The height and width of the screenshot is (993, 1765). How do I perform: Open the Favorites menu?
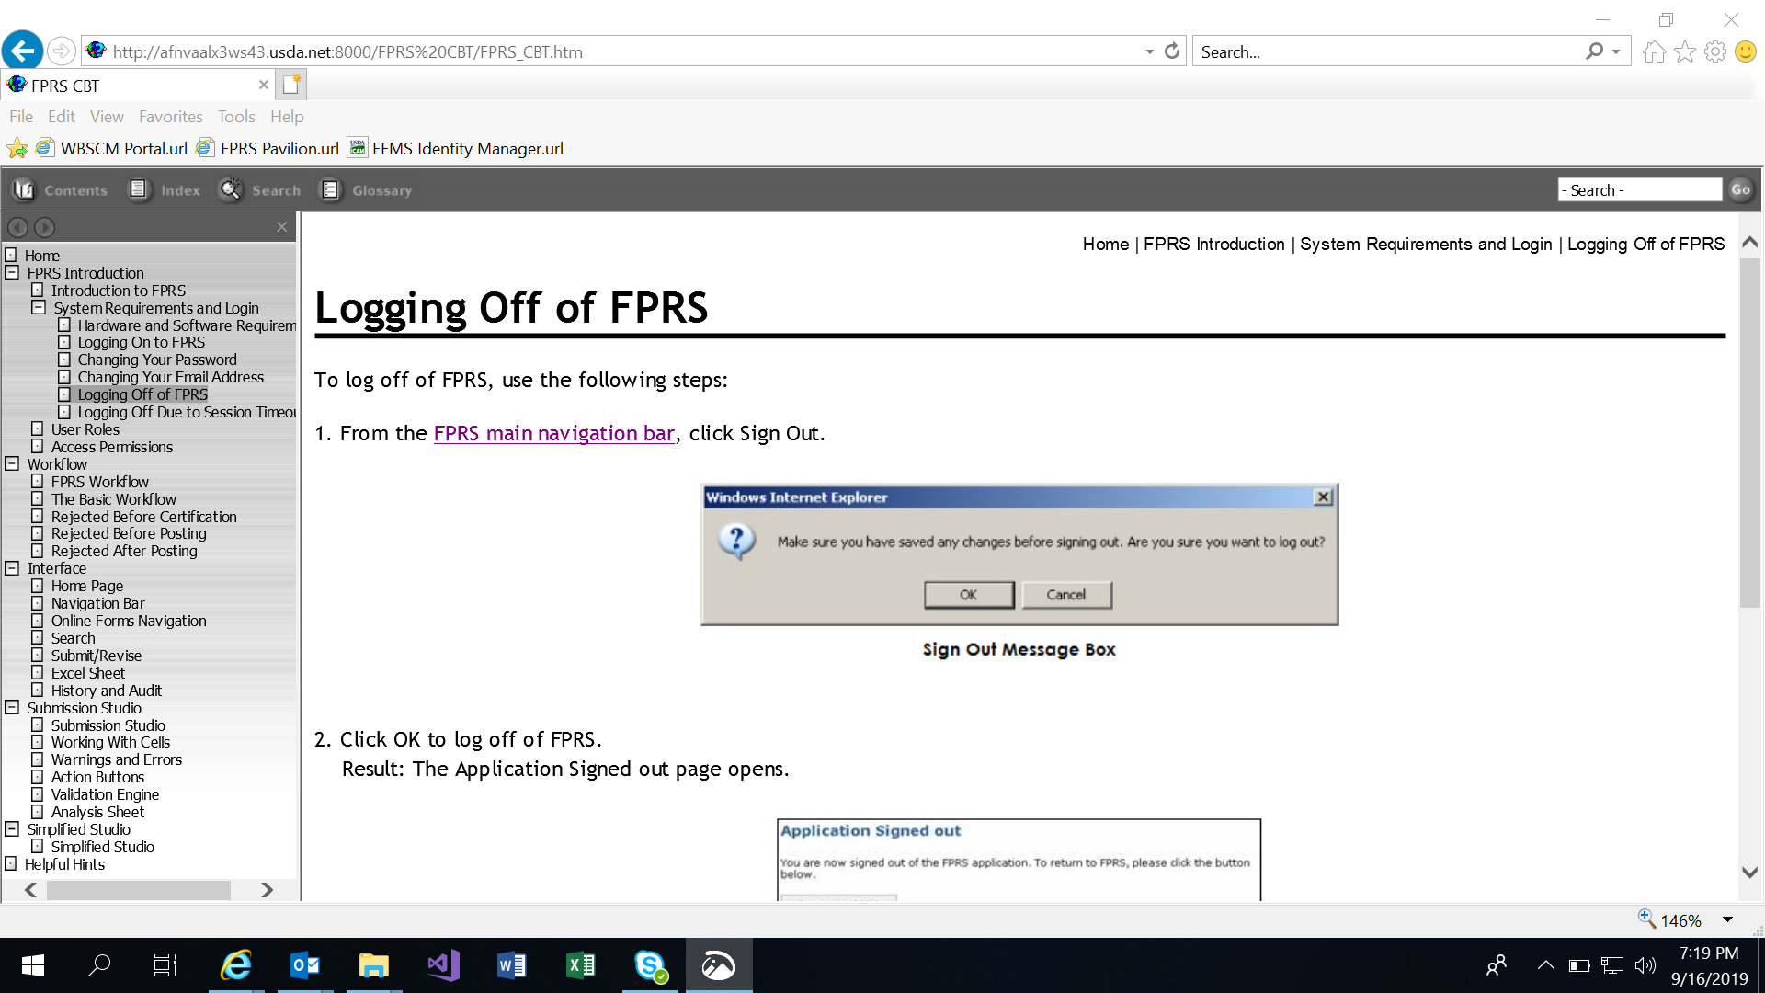170,117
